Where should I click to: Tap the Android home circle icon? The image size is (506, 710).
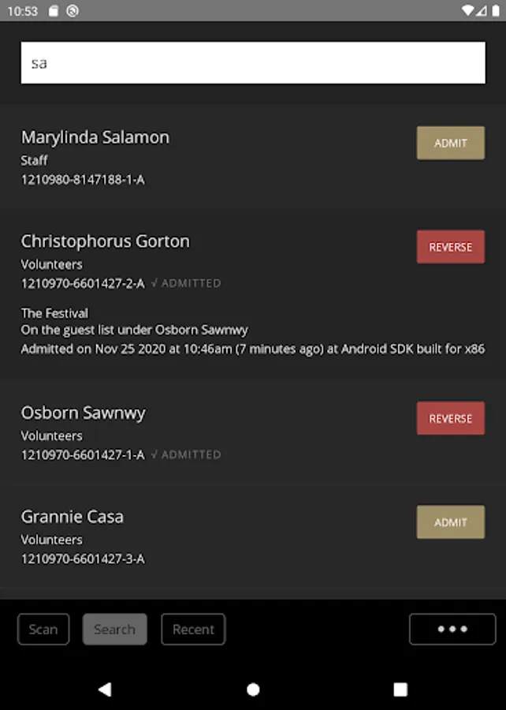253,689
